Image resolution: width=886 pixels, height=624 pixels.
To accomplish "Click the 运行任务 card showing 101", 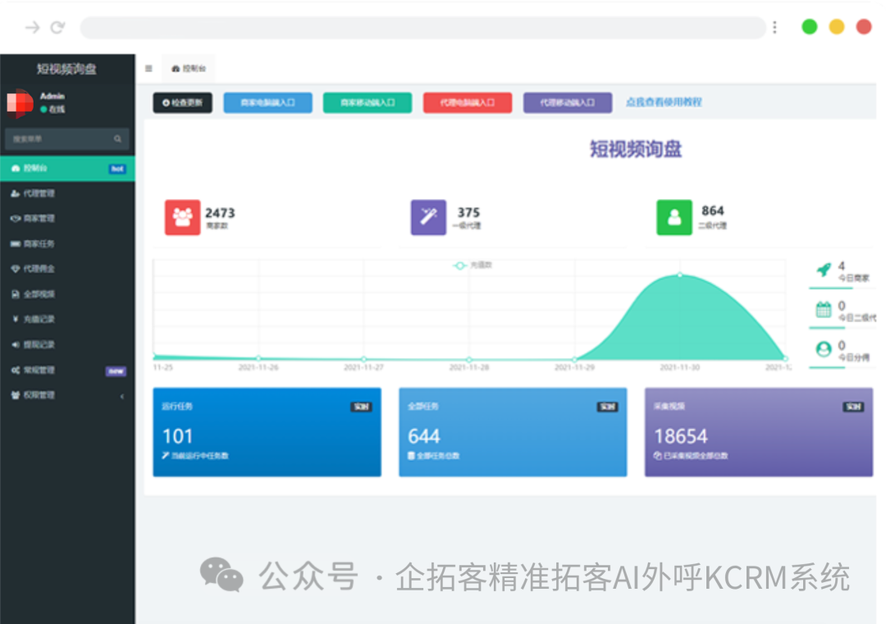I will (267, 432).
